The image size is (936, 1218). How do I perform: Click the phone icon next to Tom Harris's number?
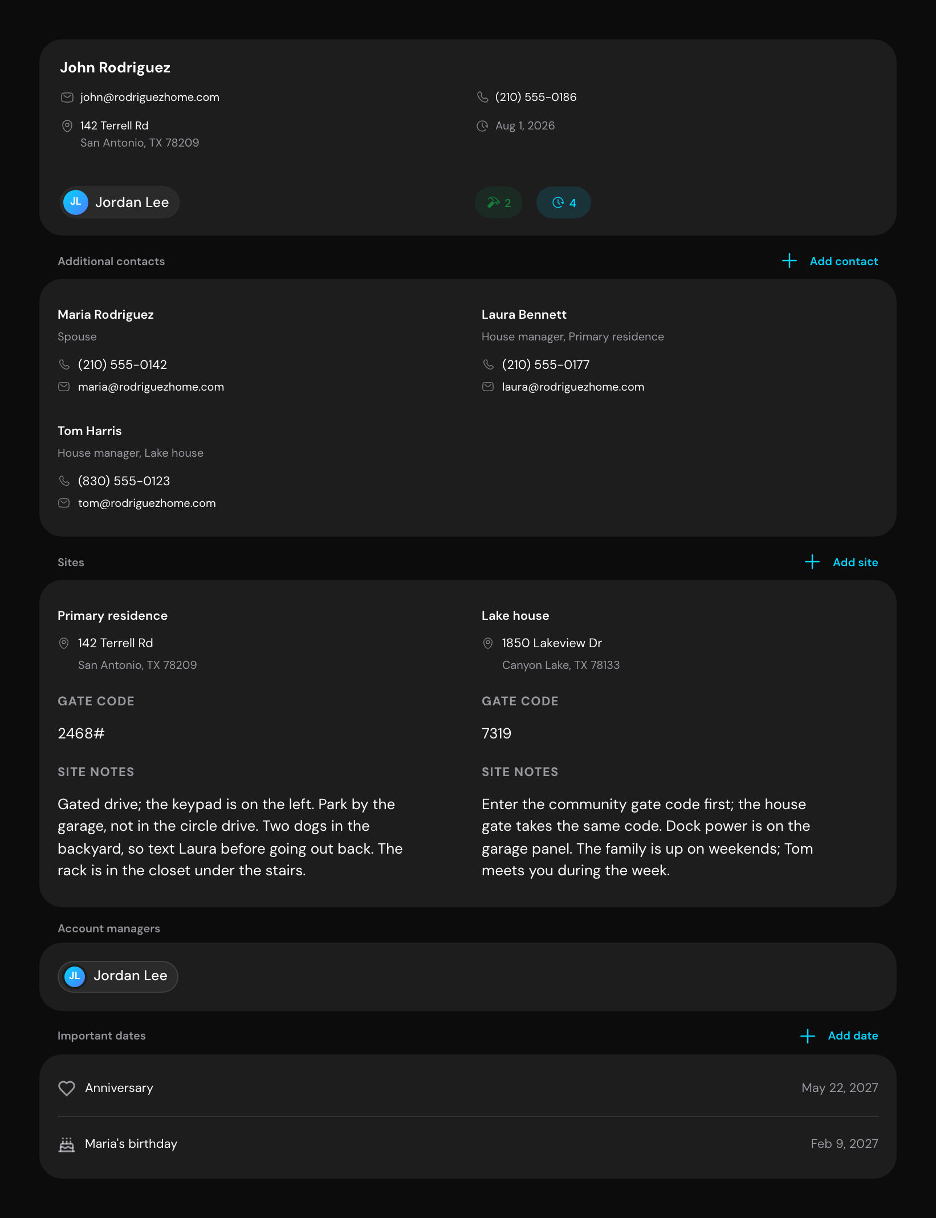(64, 481)
